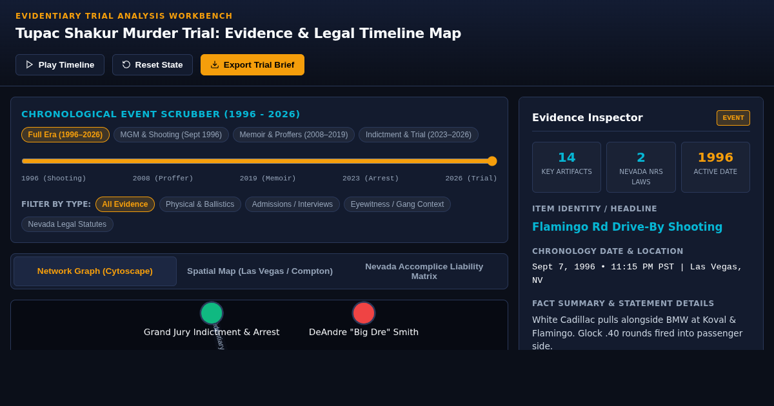Start the Play Timeline button
Screen dimensions: 774x406
pyautogui.click(x=60, y=64)
